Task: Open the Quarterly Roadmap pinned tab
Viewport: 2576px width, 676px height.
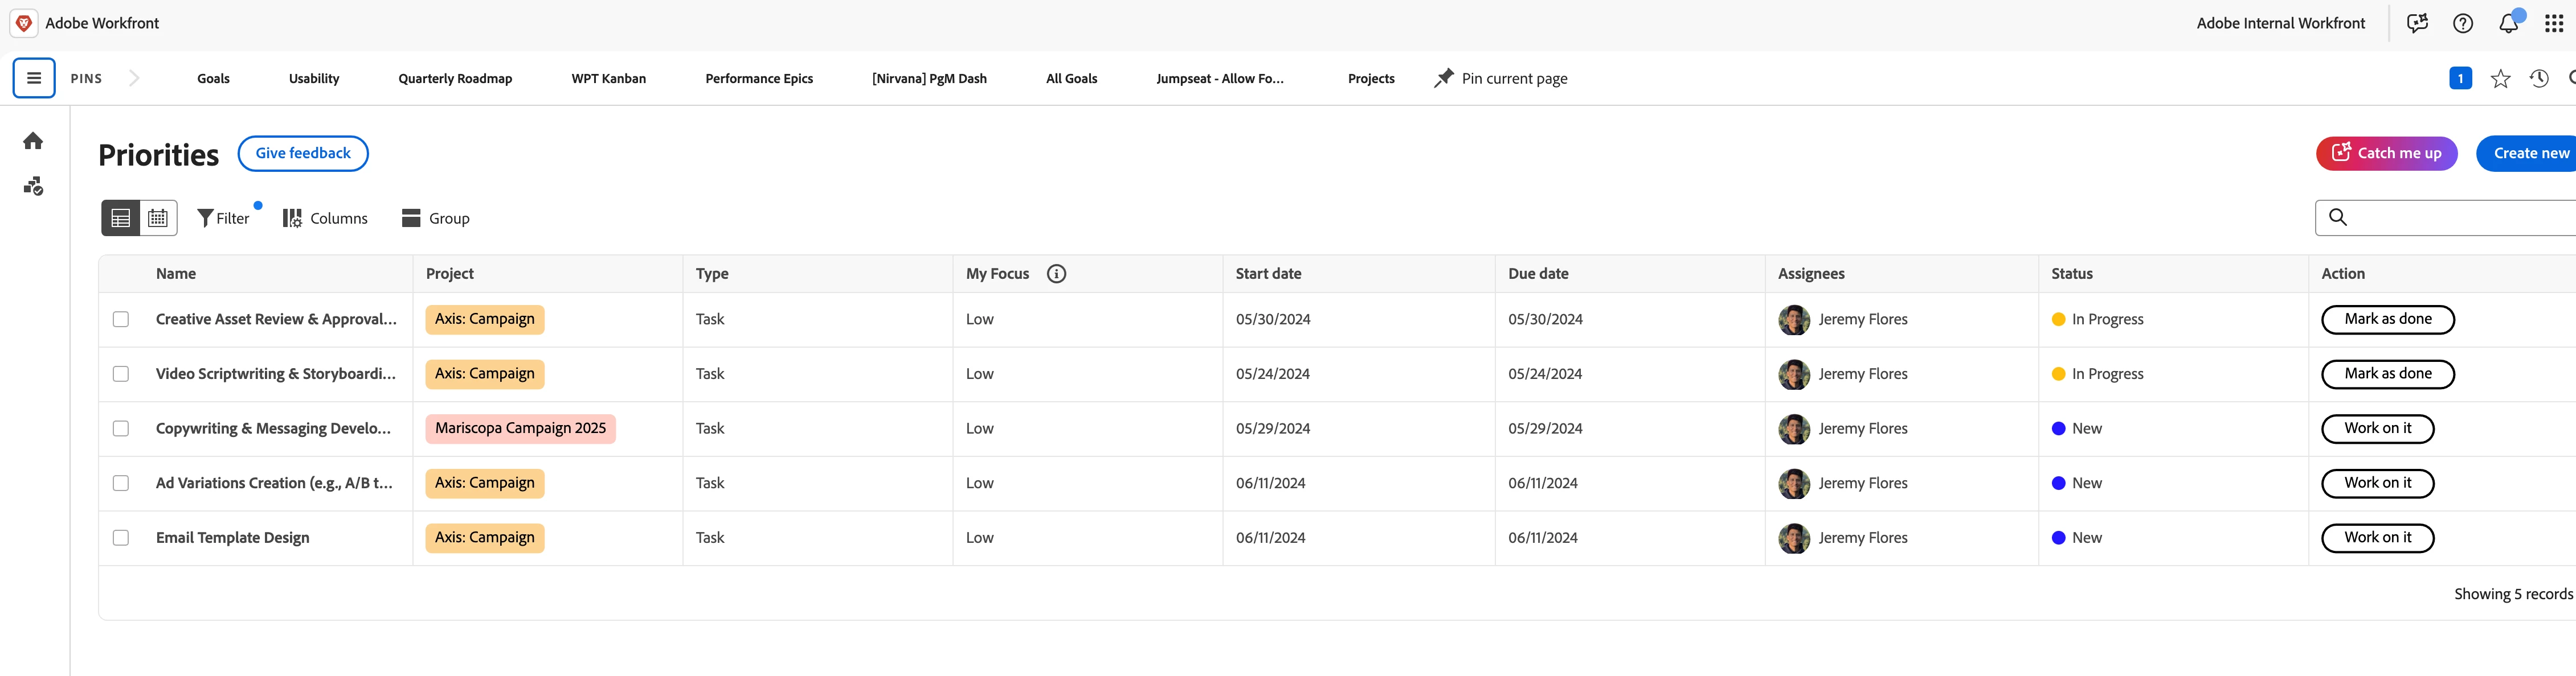Action: click(455, 79)
